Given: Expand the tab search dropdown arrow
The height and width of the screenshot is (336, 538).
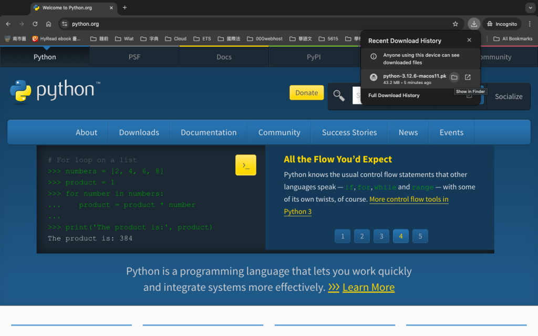Looking at the screenshot, I should point(531,7).
